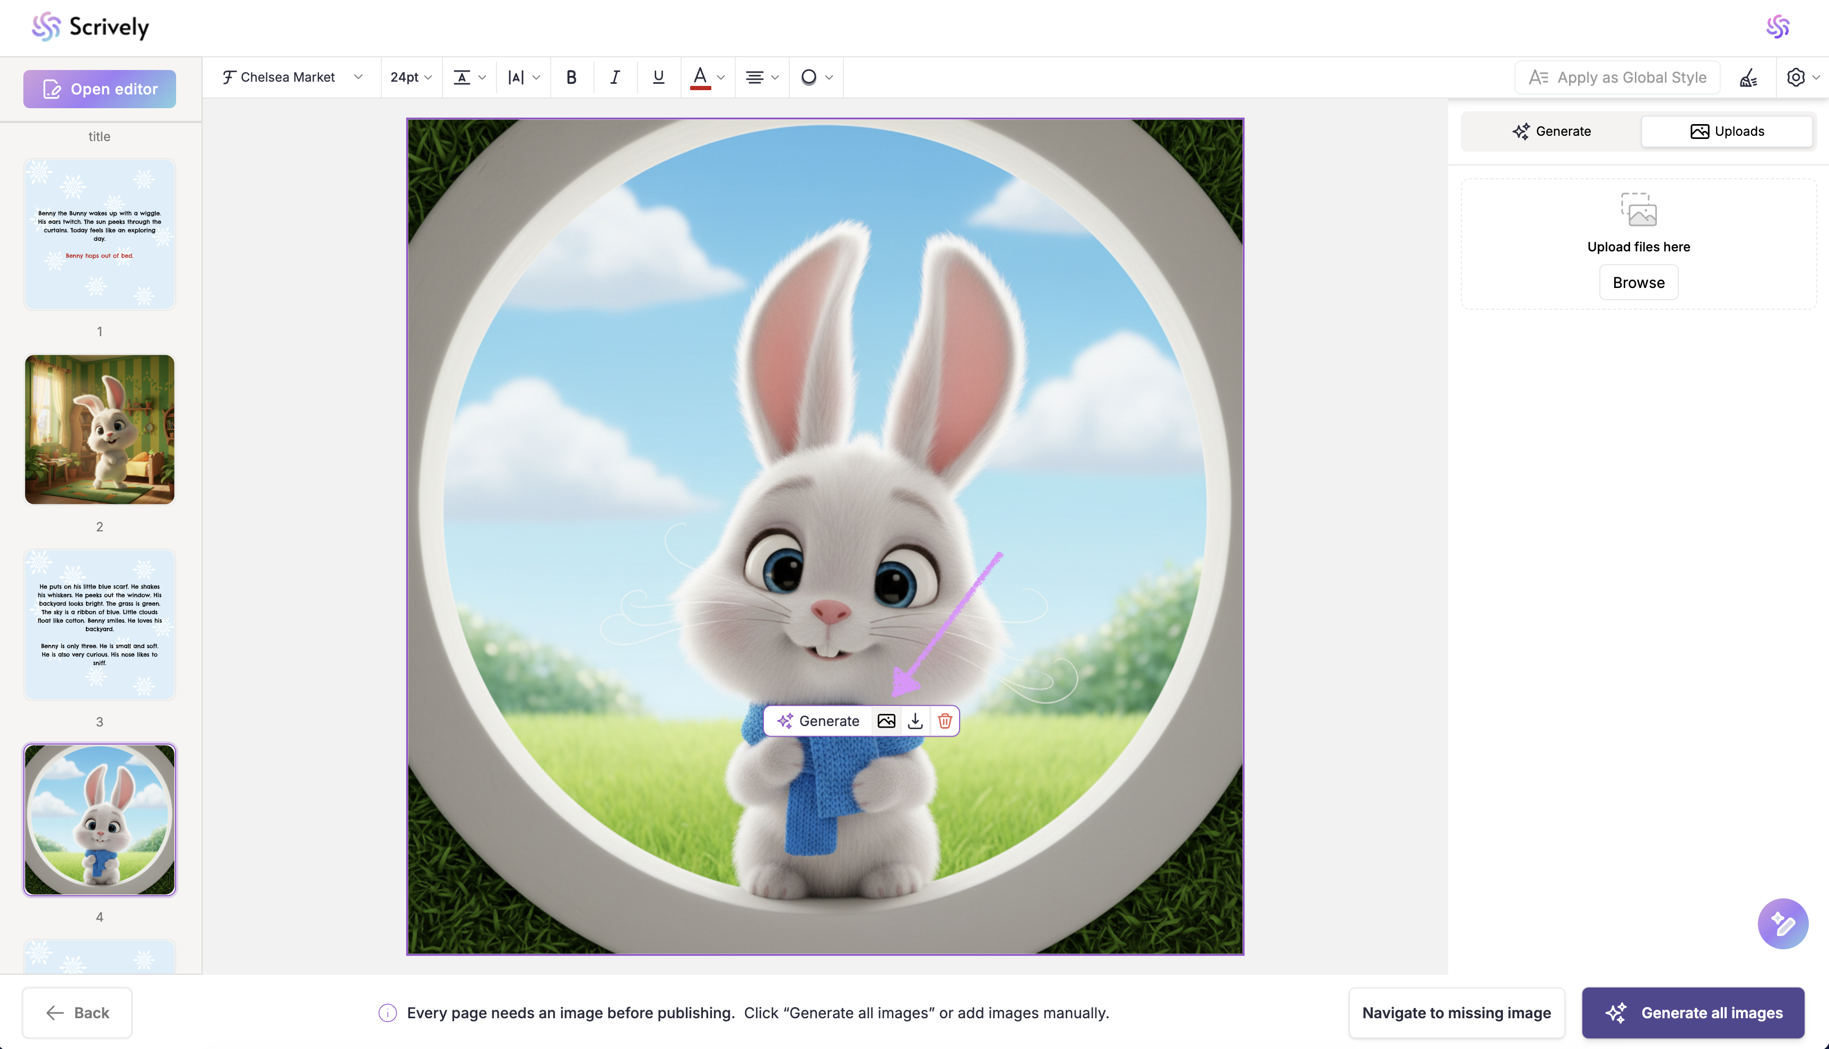Click the Scrively profile icon top right
The width and height of the screenshot is (1829, 1049).
coord(1778,28)
